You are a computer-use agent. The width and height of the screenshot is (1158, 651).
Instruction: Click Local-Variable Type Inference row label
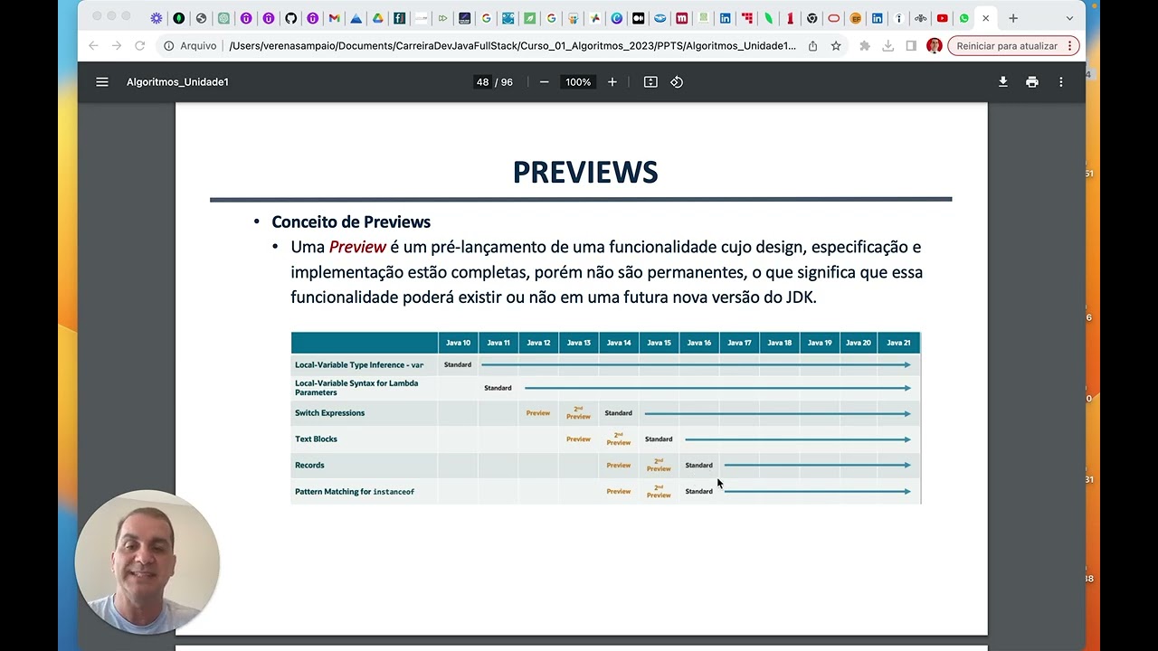click(x=359, y=365)
